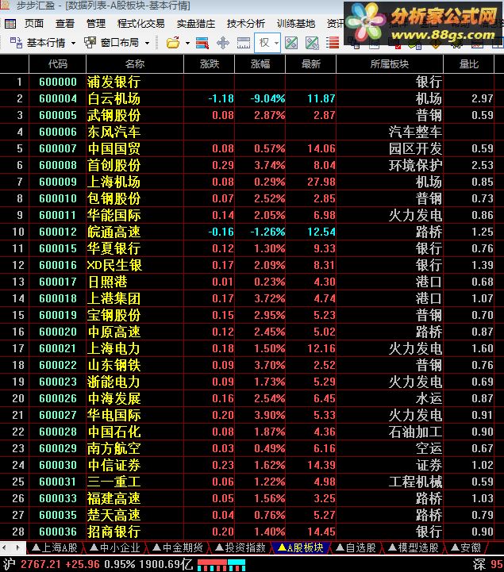
Task: Click 上港集团 stock name
Action: (113, 298)
